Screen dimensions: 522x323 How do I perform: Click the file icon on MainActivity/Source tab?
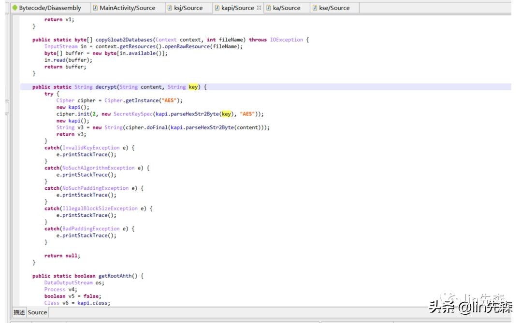95,8
